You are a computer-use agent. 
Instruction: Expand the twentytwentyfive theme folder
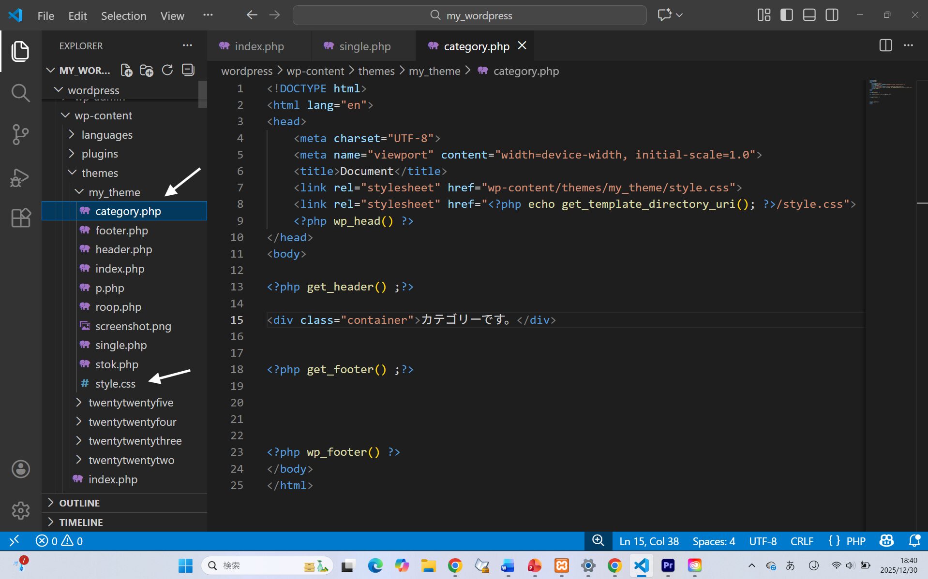coord(131,403)
